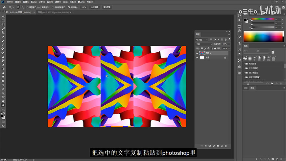This screenshot has height=161, width=286.
Task: Create a new layer with plus icon
Action: click(x=222, y=146)
